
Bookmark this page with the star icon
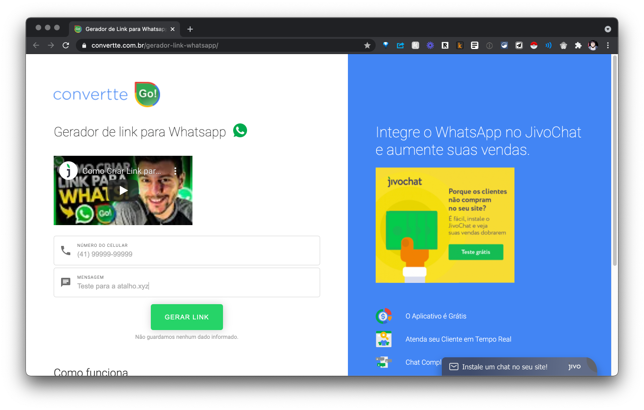pyautogui.click(x=367, y=45)
